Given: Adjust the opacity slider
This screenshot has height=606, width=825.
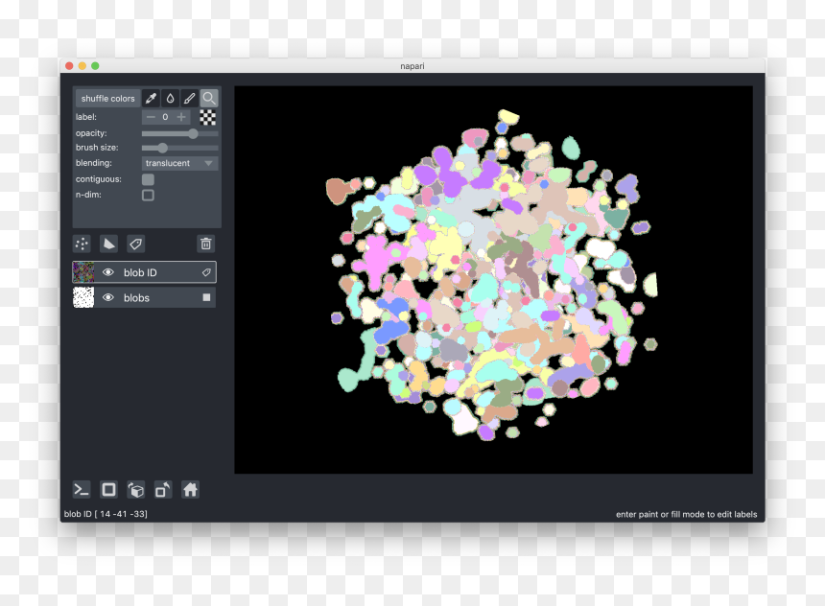Looking at the screenshot, I should [180, 133].
